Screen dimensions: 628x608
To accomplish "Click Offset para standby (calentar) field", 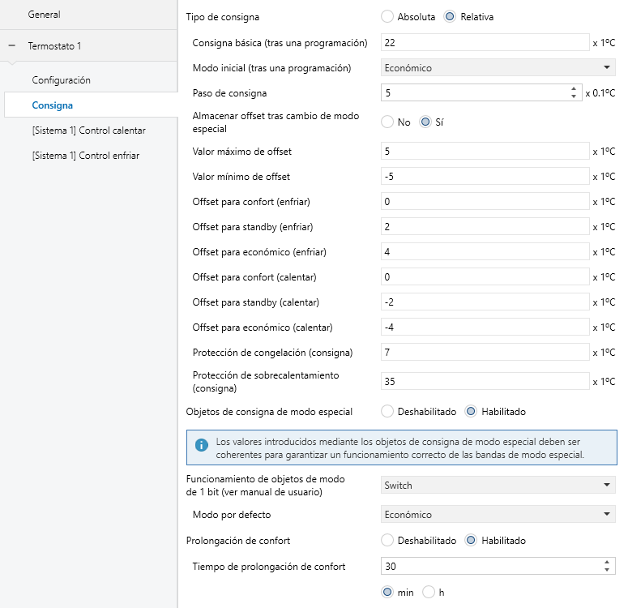I will 485,302.
